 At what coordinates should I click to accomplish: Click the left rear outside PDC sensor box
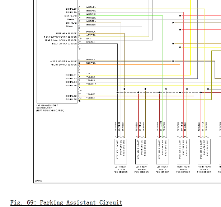tap(121, 151)
